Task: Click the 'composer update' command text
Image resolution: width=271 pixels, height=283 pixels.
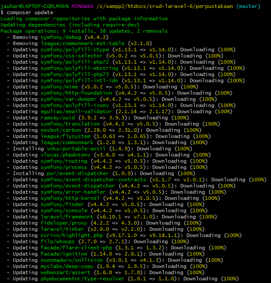Action: 30,13
